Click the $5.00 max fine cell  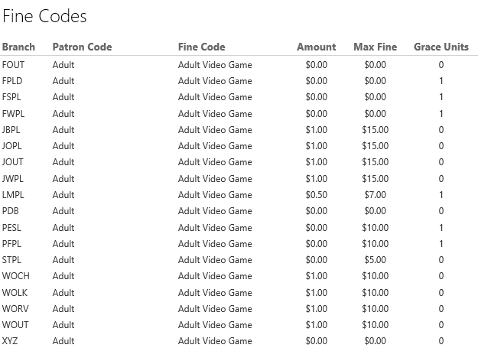375,260
